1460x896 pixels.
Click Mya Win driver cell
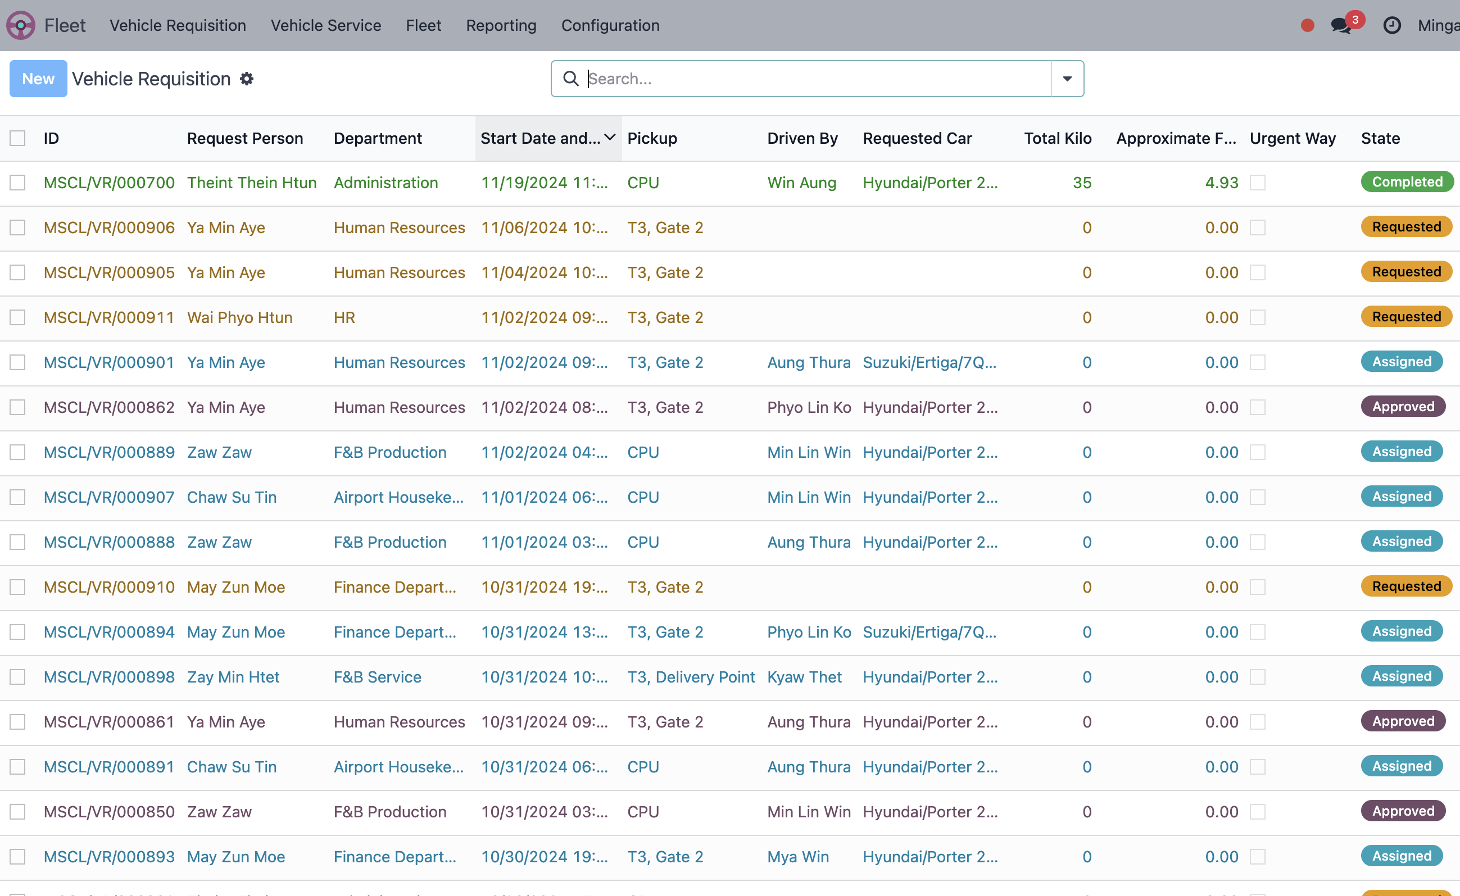pos(798,857)
